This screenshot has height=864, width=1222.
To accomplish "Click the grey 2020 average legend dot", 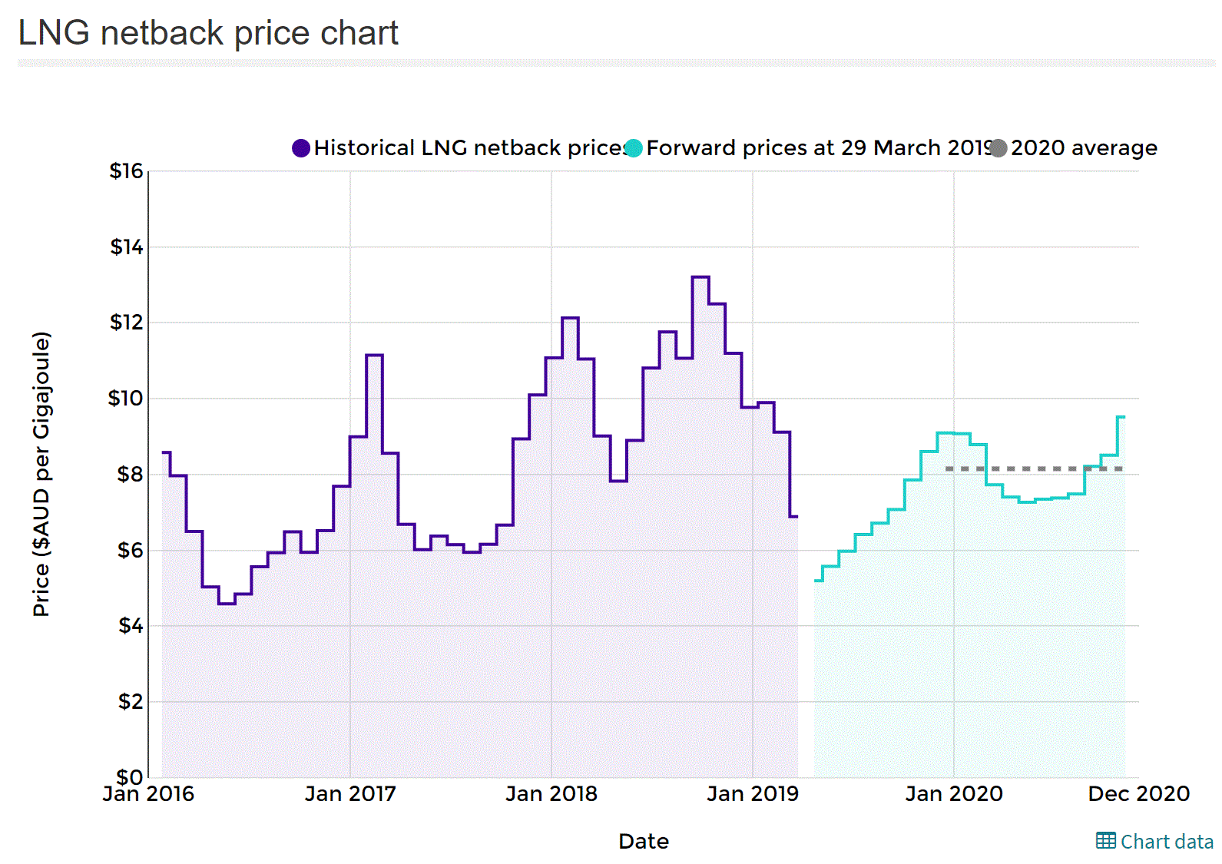I will pos(998,148).
